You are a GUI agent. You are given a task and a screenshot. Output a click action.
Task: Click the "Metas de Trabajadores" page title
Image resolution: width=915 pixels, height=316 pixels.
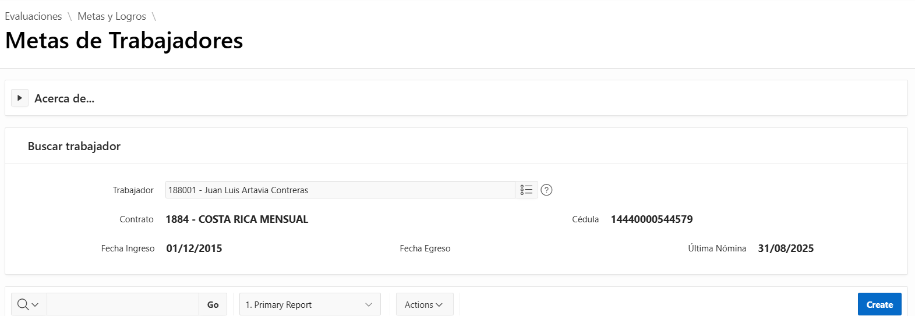tap(124, 41)
